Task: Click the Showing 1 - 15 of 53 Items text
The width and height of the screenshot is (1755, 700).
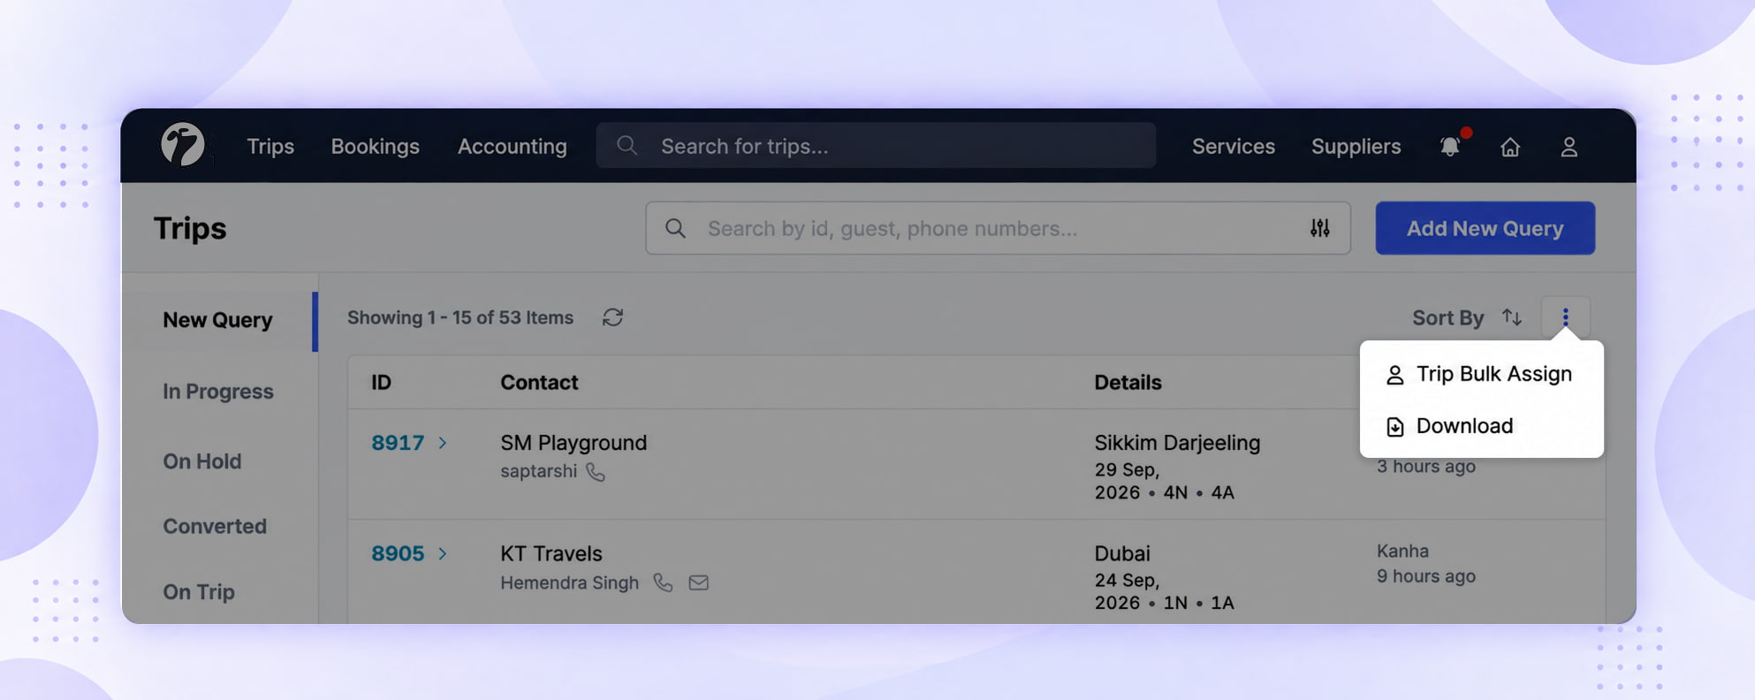Action: [x=460, y=317]
